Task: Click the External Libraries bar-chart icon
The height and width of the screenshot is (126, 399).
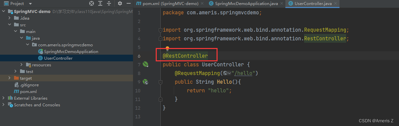Action: [x=10, y=98]
